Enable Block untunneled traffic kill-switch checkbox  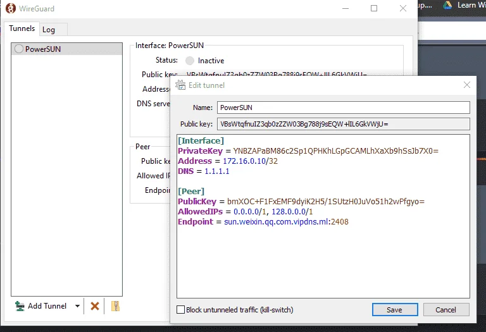click(x=180, y=310)
